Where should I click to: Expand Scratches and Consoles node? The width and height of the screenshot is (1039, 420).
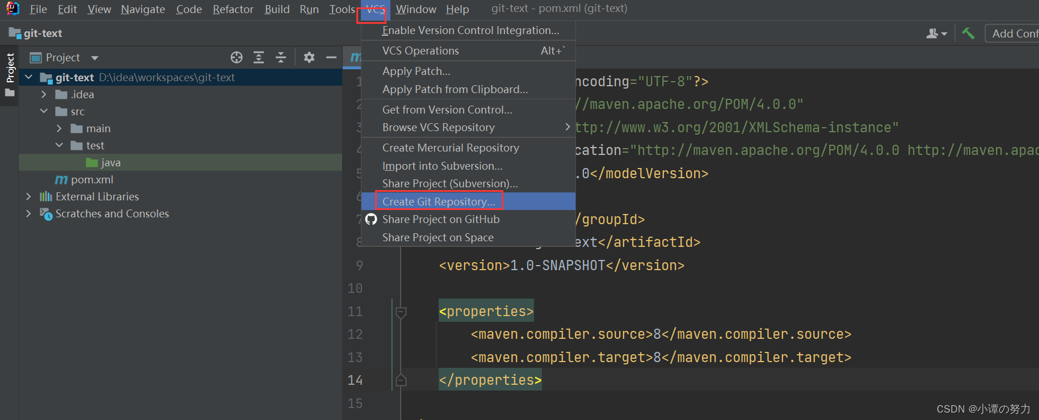coord(28,213)
